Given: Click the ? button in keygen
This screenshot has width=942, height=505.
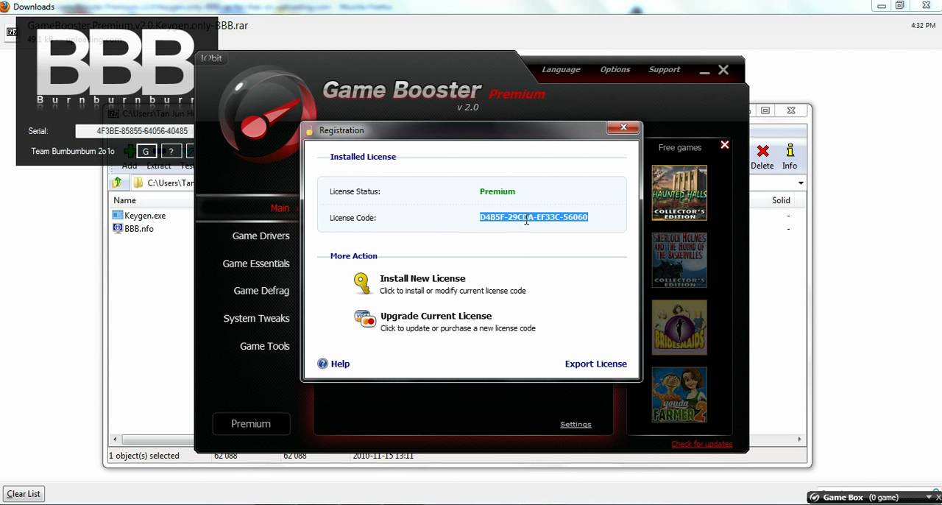Looking at the screenshot, I should [171, 151].
